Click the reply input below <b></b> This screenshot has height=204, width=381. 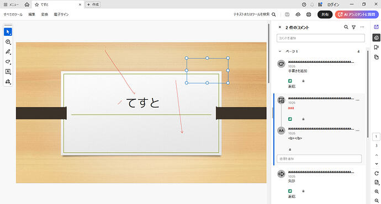(x=319, y=159)
